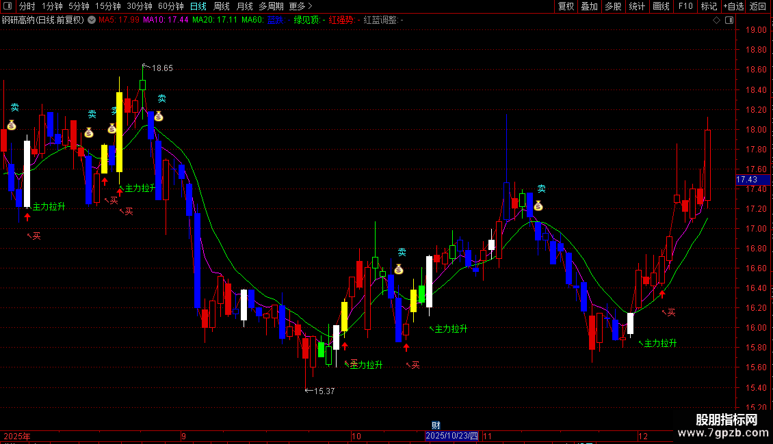Click the 标记 mark button
773x444 pixels.
(x=709, y=6)
